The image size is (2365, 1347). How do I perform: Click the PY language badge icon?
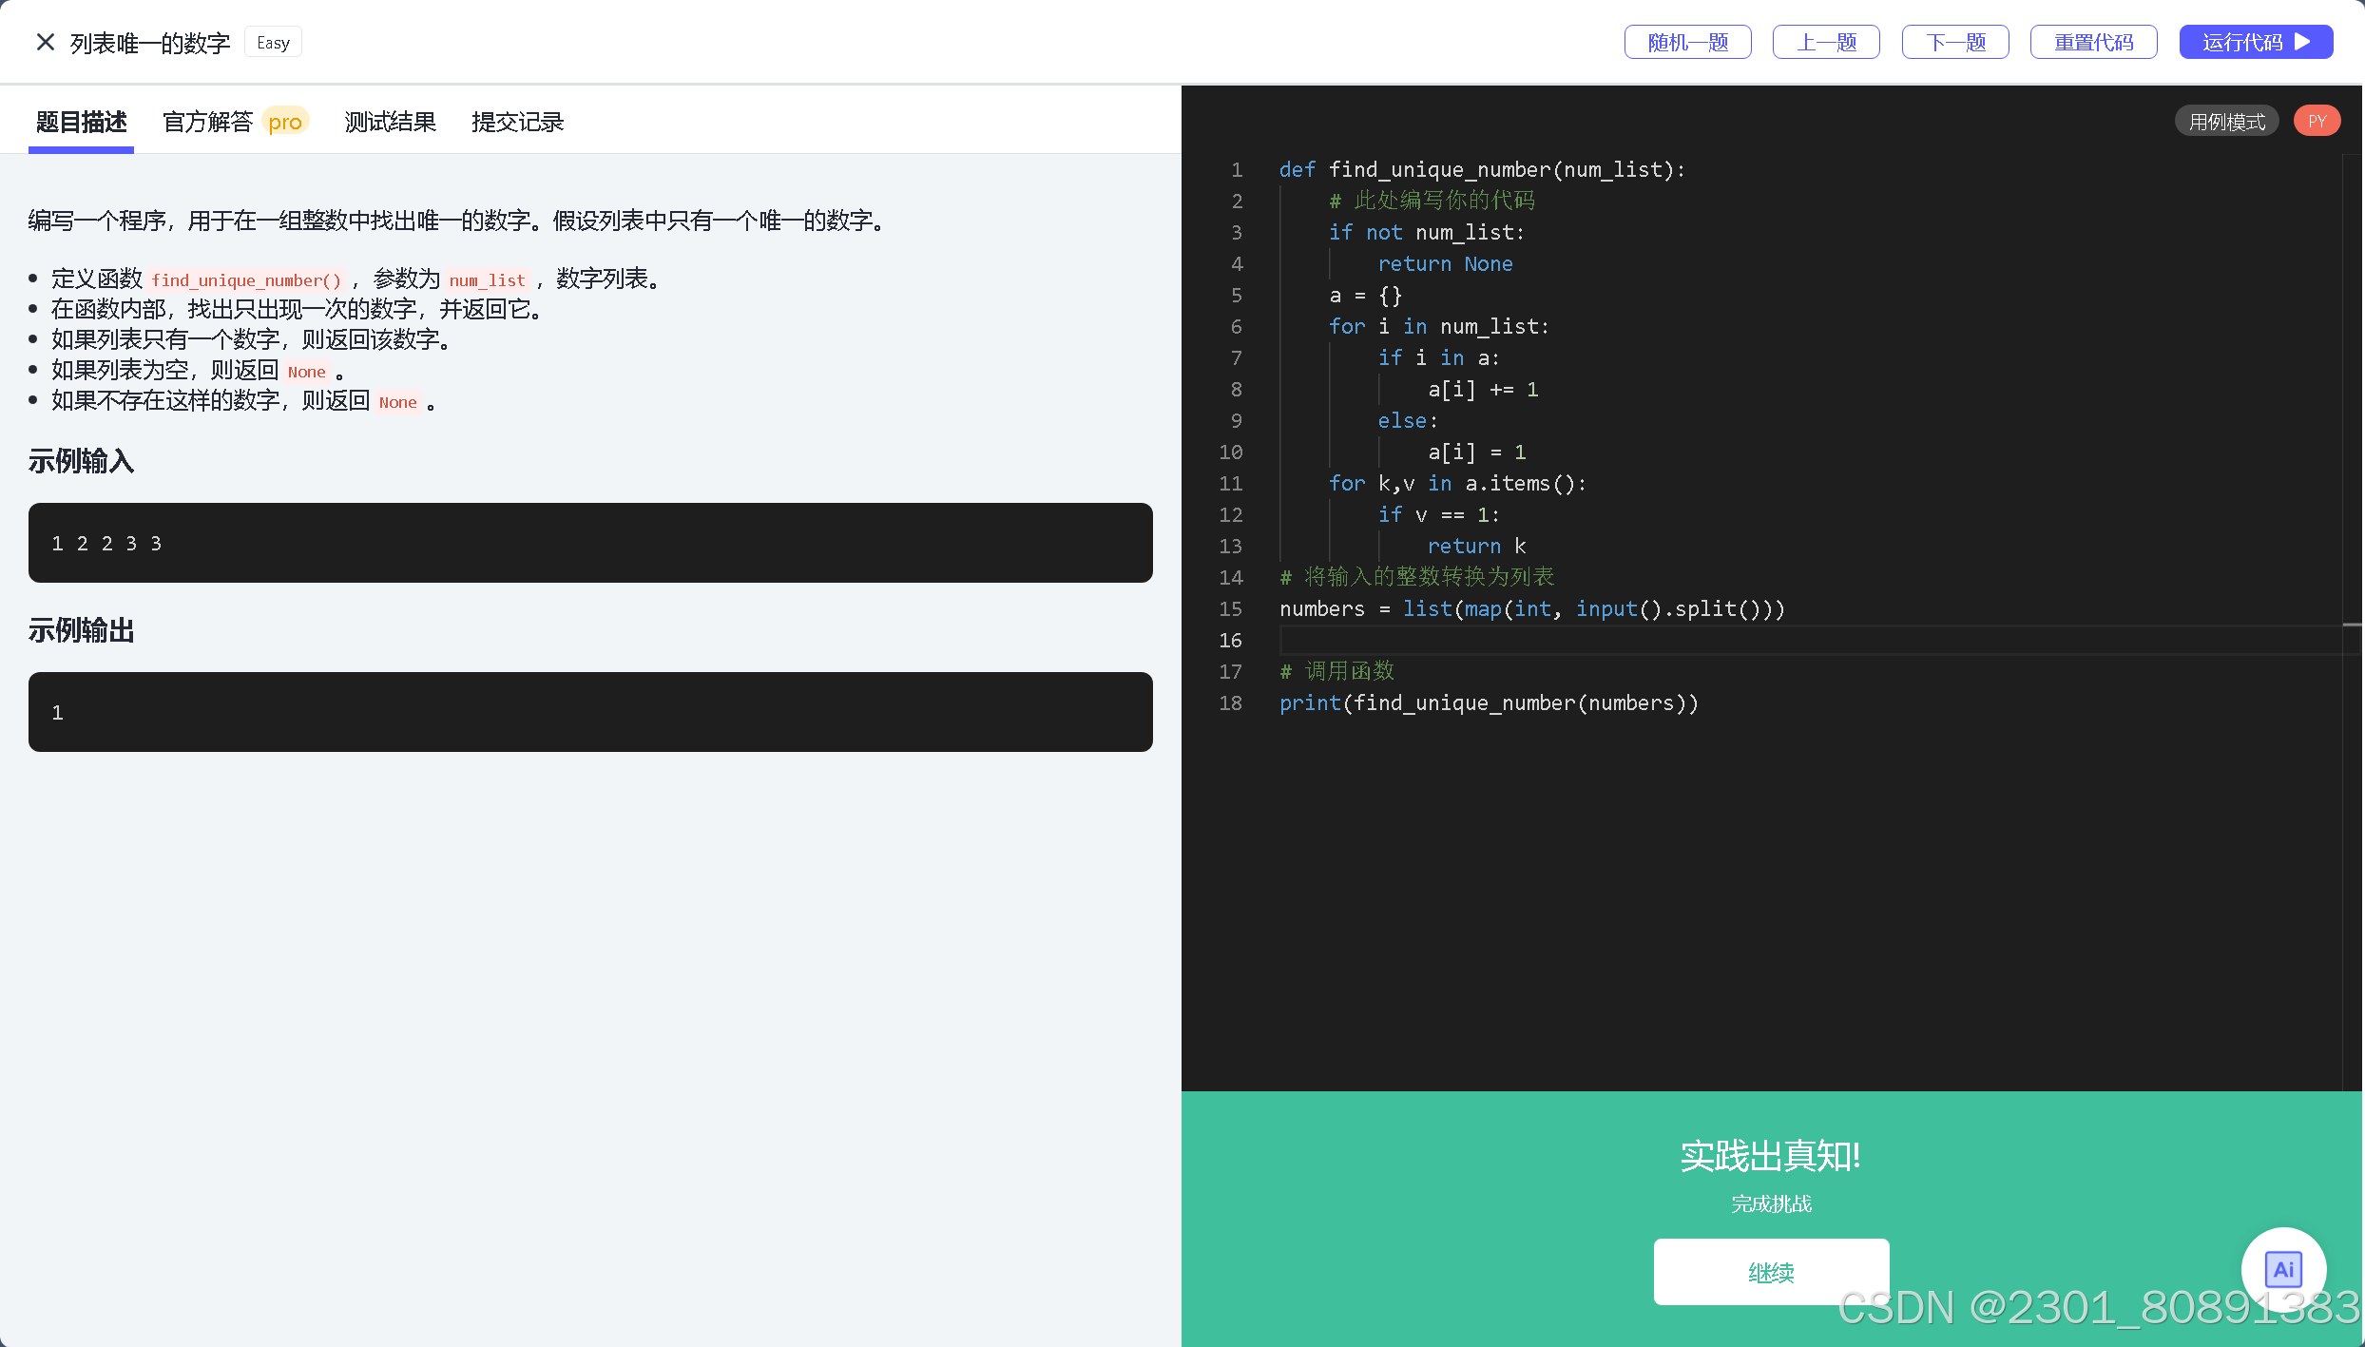tap(2317, 121)
